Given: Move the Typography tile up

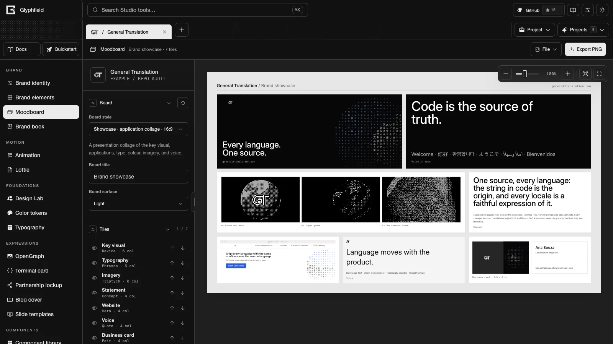Looking at the screenshot, I should pos(172,263).
